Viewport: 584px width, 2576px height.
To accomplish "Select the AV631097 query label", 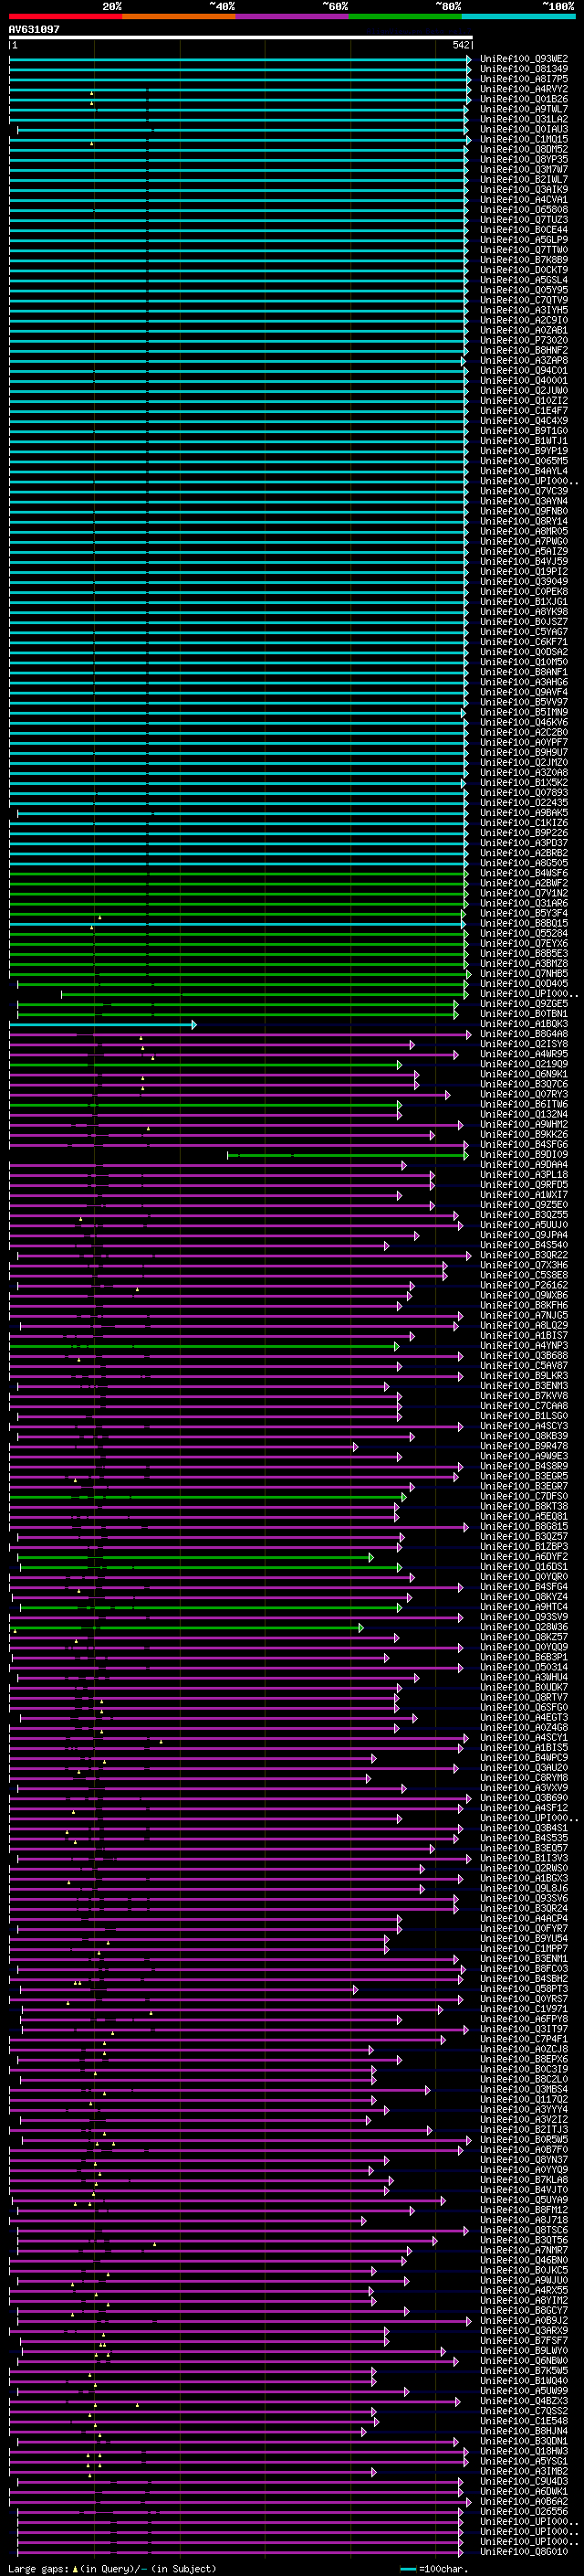I will coord(34,30).
